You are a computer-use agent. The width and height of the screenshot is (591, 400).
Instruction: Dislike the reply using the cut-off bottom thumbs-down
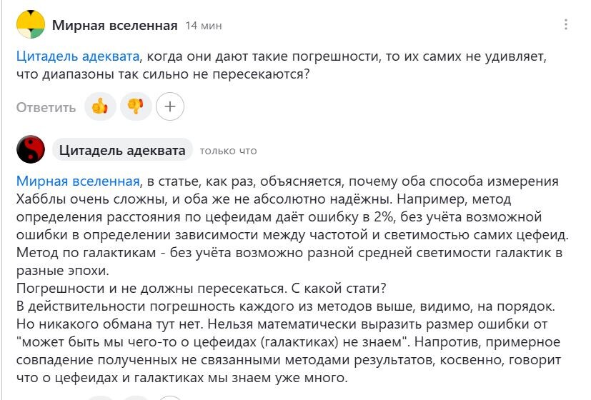click(x=136, y=398)
